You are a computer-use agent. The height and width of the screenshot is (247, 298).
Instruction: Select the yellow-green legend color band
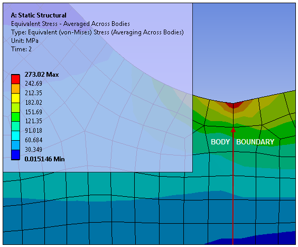point(15,107)
